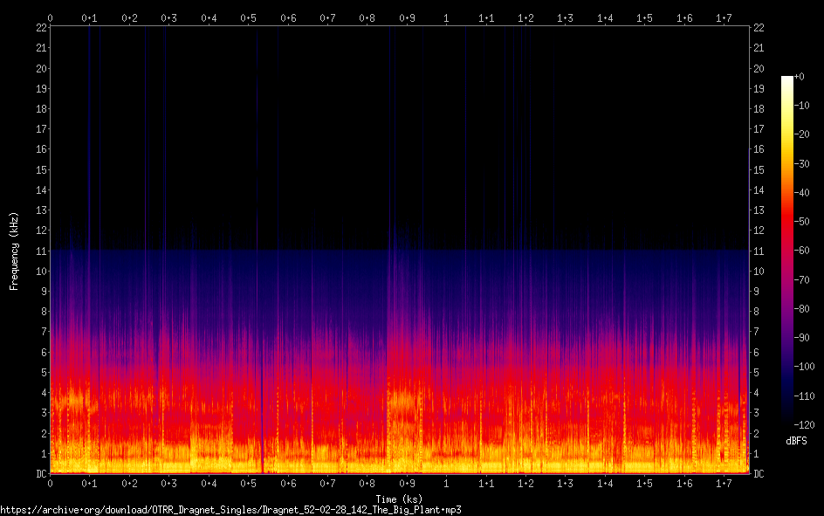The image size is (824, 516).
Task: Click the 0.2 tick on the bottom time axis
Action: pos(129,483)
